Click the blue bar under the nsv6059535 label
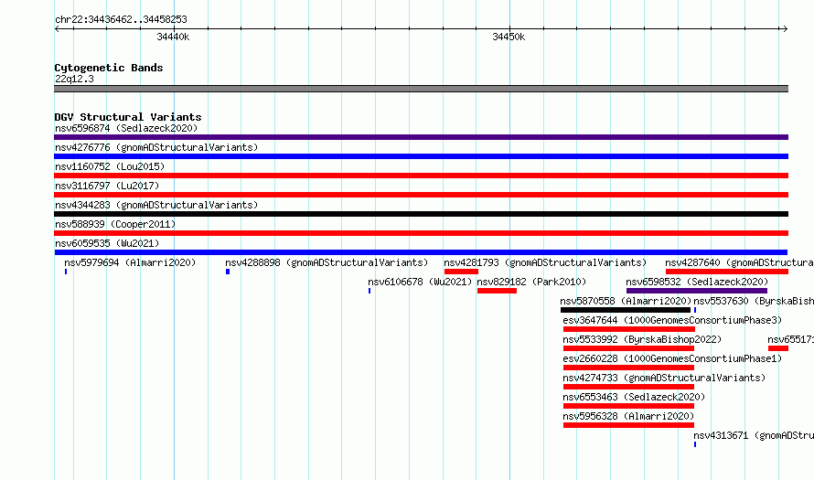 pos(421,252)
